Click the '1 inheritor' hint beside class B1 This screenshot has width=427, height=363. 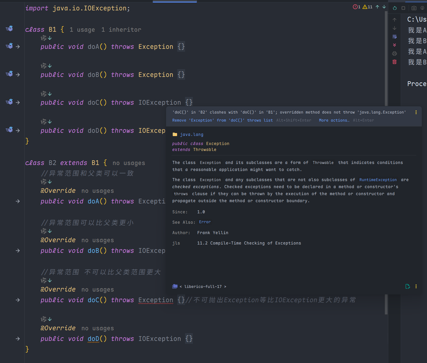(x=121, y=30)
